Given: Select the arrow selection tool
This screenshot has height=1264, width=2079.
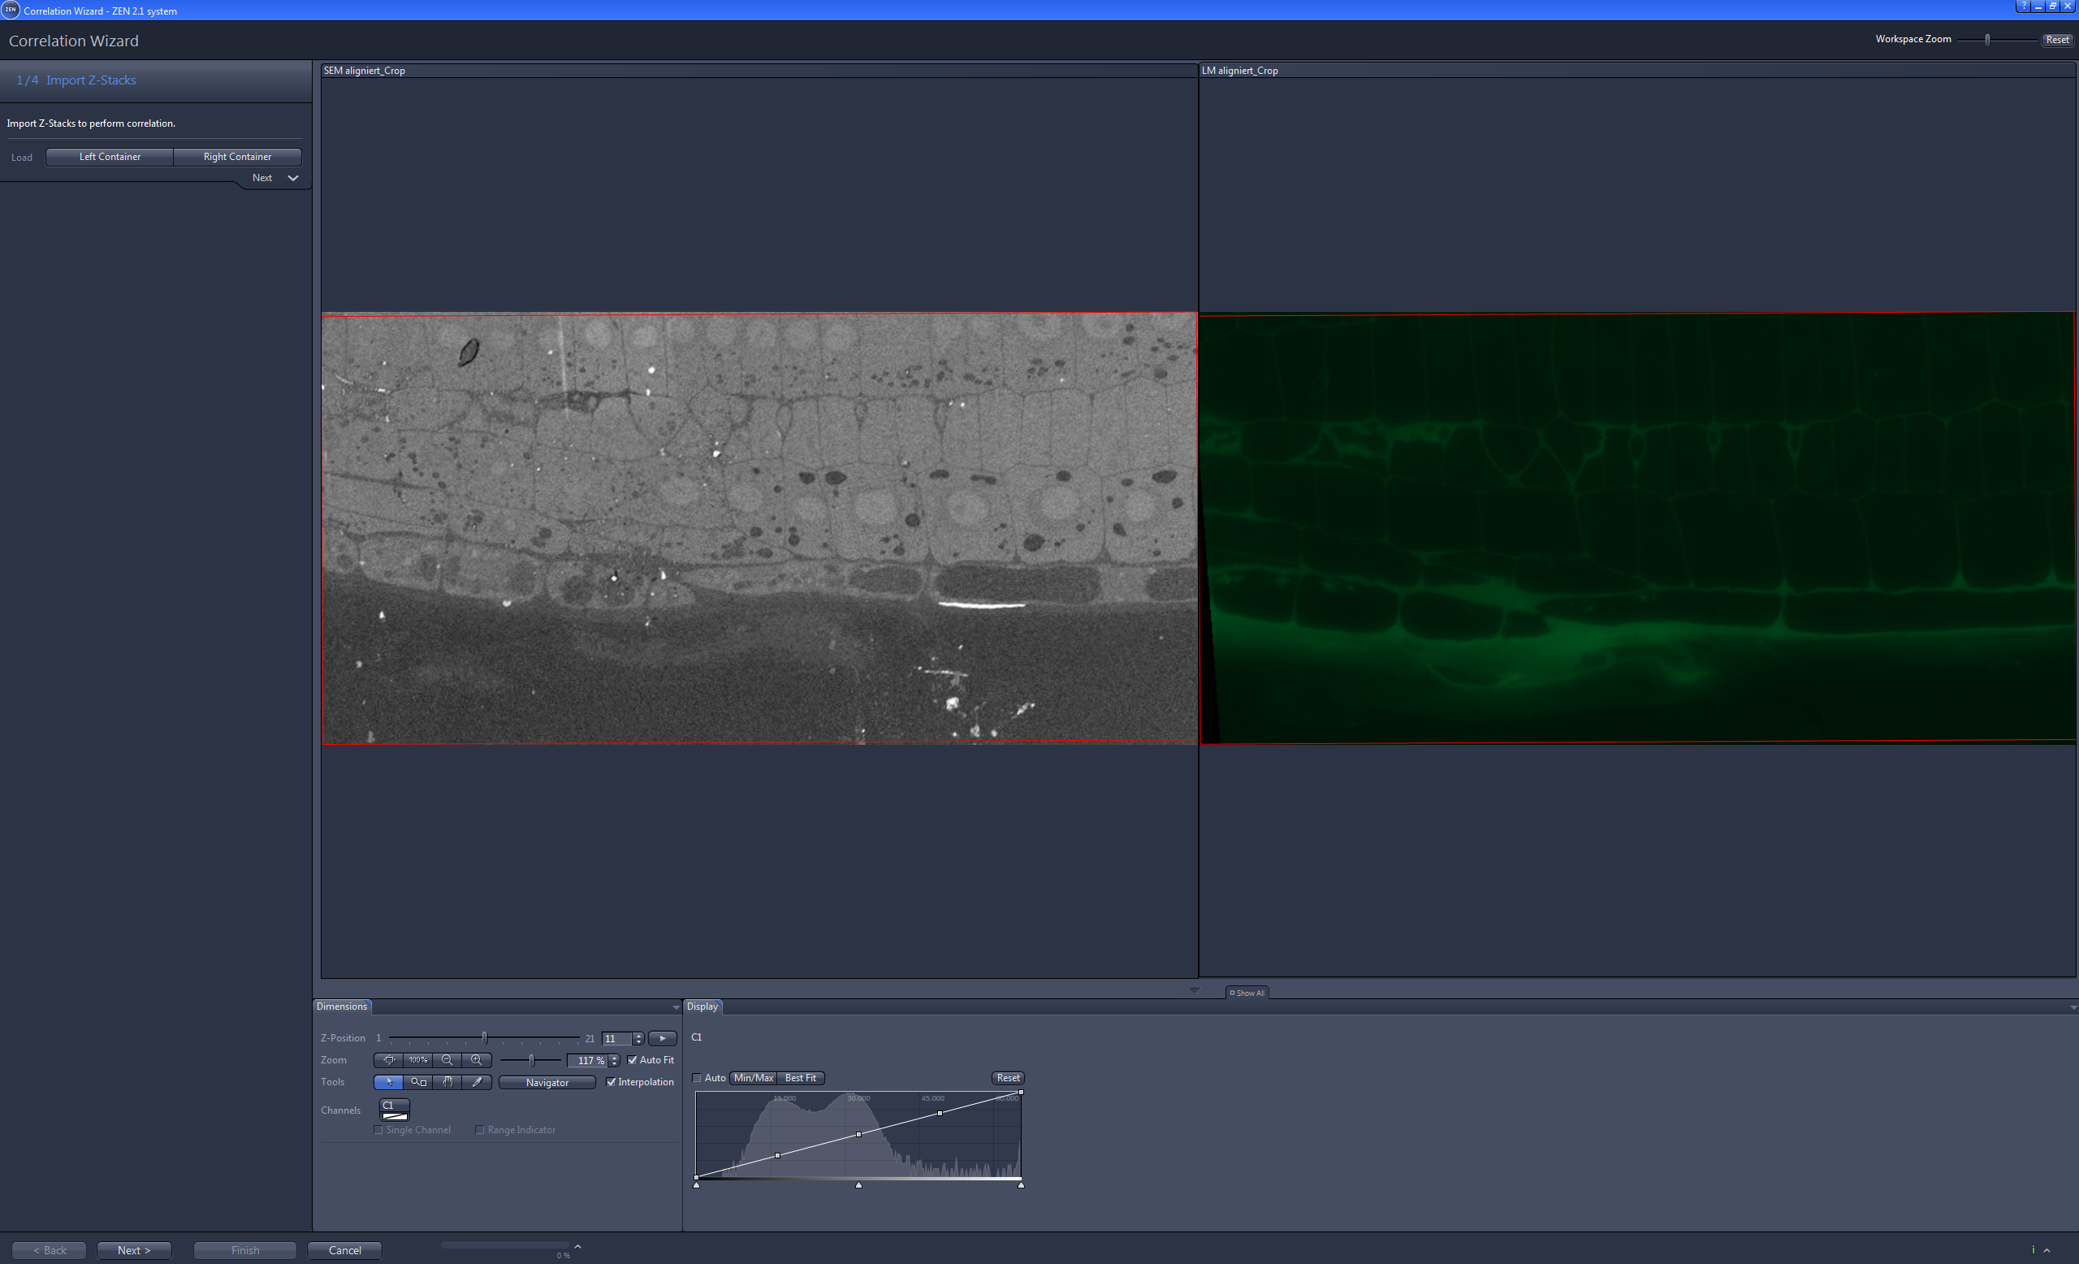Looking at the screenshot, I should pyautogui.click(x=389, y=1083).
